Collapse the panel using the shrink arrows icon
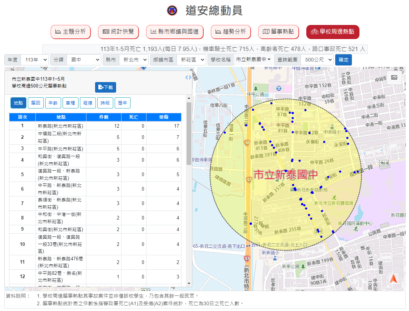409x311 pixels. (188, 77)
